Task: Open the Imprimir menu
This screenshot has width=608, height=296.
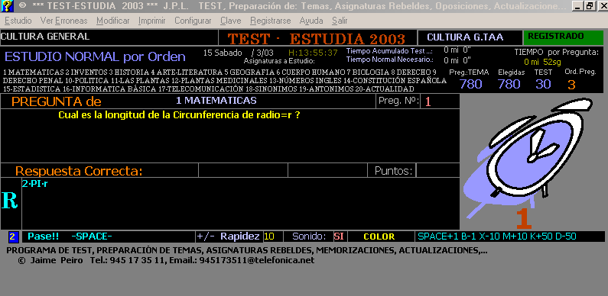Action: [x=151, y=21]
